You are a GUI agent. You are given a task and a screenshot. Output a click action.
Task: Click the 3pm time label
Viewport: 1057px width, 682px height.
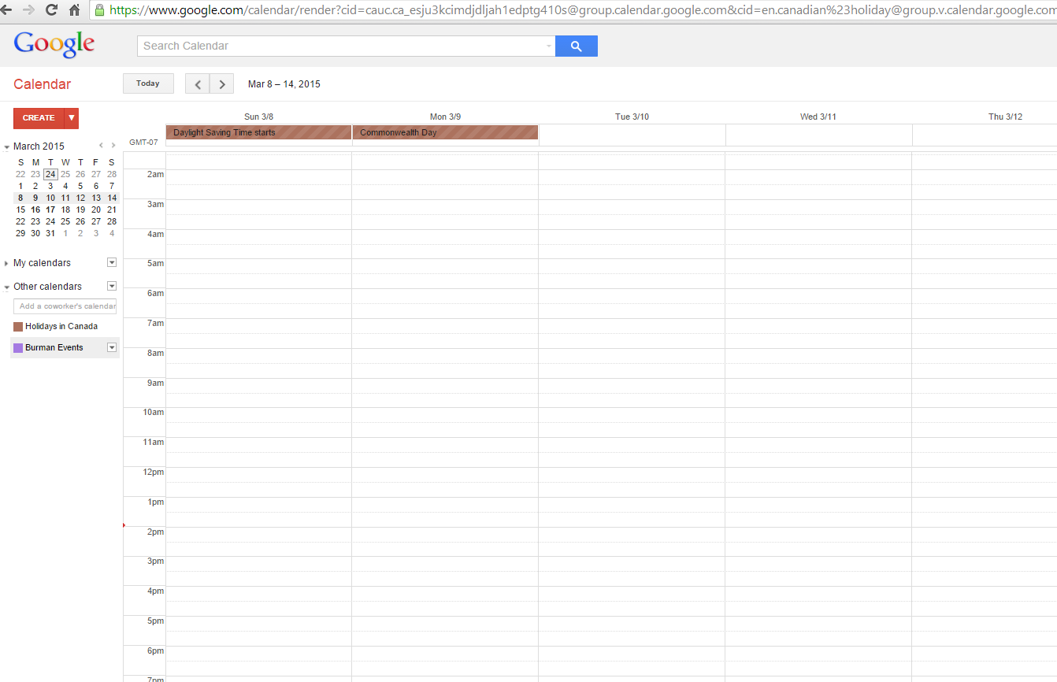(x=155, y=562)
